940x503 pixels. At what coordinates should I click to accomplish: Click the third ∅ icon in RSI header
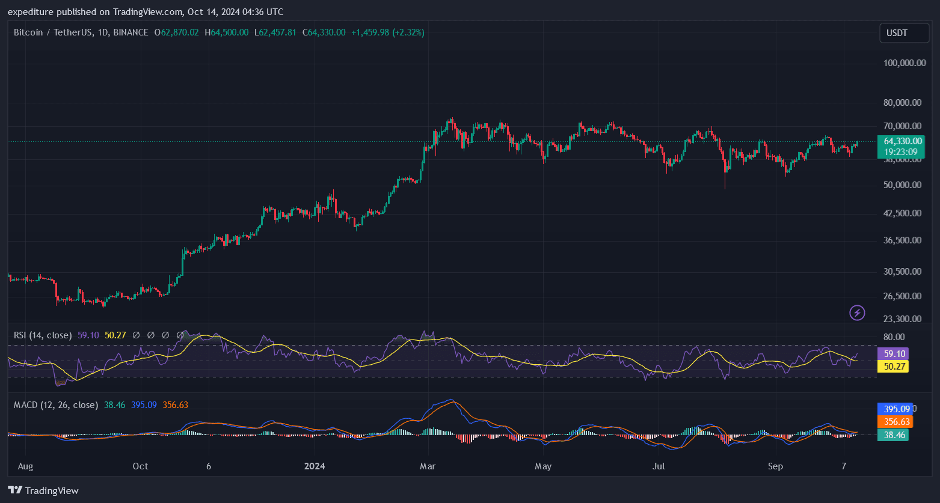[165, 335]
